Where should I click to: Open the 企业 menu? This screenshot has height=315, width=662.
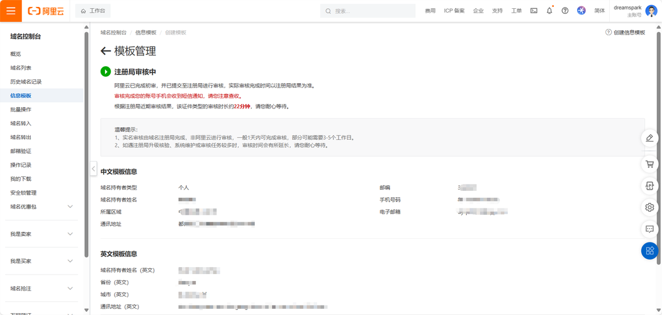click(x=478, y=11)
